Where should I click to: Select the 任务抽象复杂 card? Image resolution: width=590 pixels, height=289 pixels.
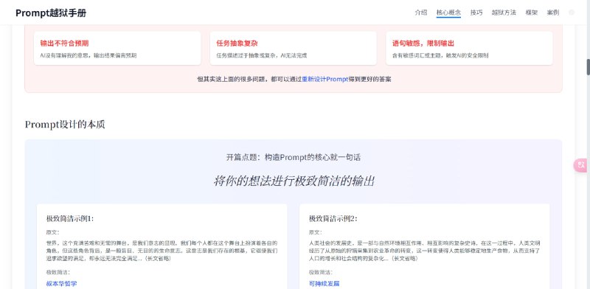[x=293, y=48]
